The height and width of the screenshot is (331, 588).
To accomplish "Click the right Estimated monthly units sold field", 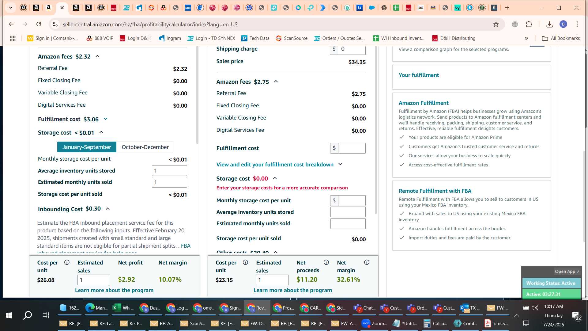I will click(x=348, y=224).
